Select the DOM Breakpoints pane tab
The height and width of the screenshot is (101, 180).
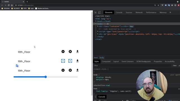pos(144,61)
